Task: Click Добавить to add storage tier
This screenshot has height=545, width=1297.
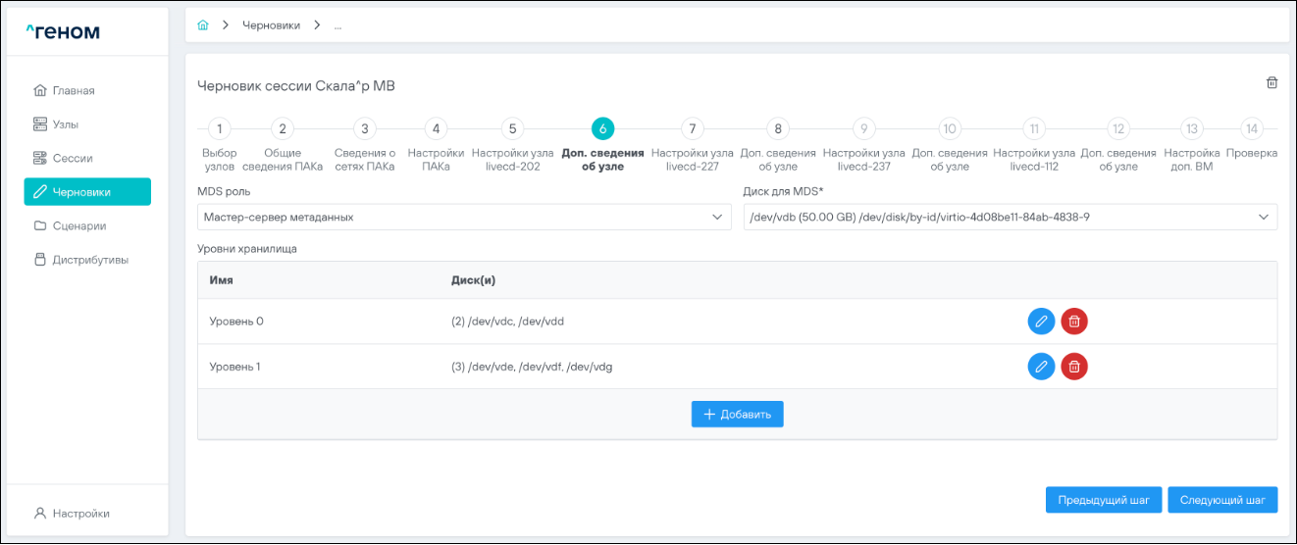Action: pos(737,415)
